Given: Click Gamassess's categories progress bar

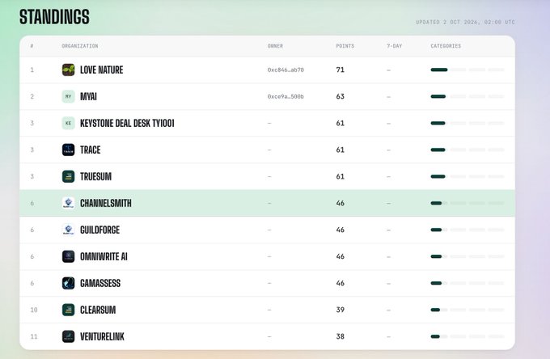Looking at the screenshot, I should (467, 283).
